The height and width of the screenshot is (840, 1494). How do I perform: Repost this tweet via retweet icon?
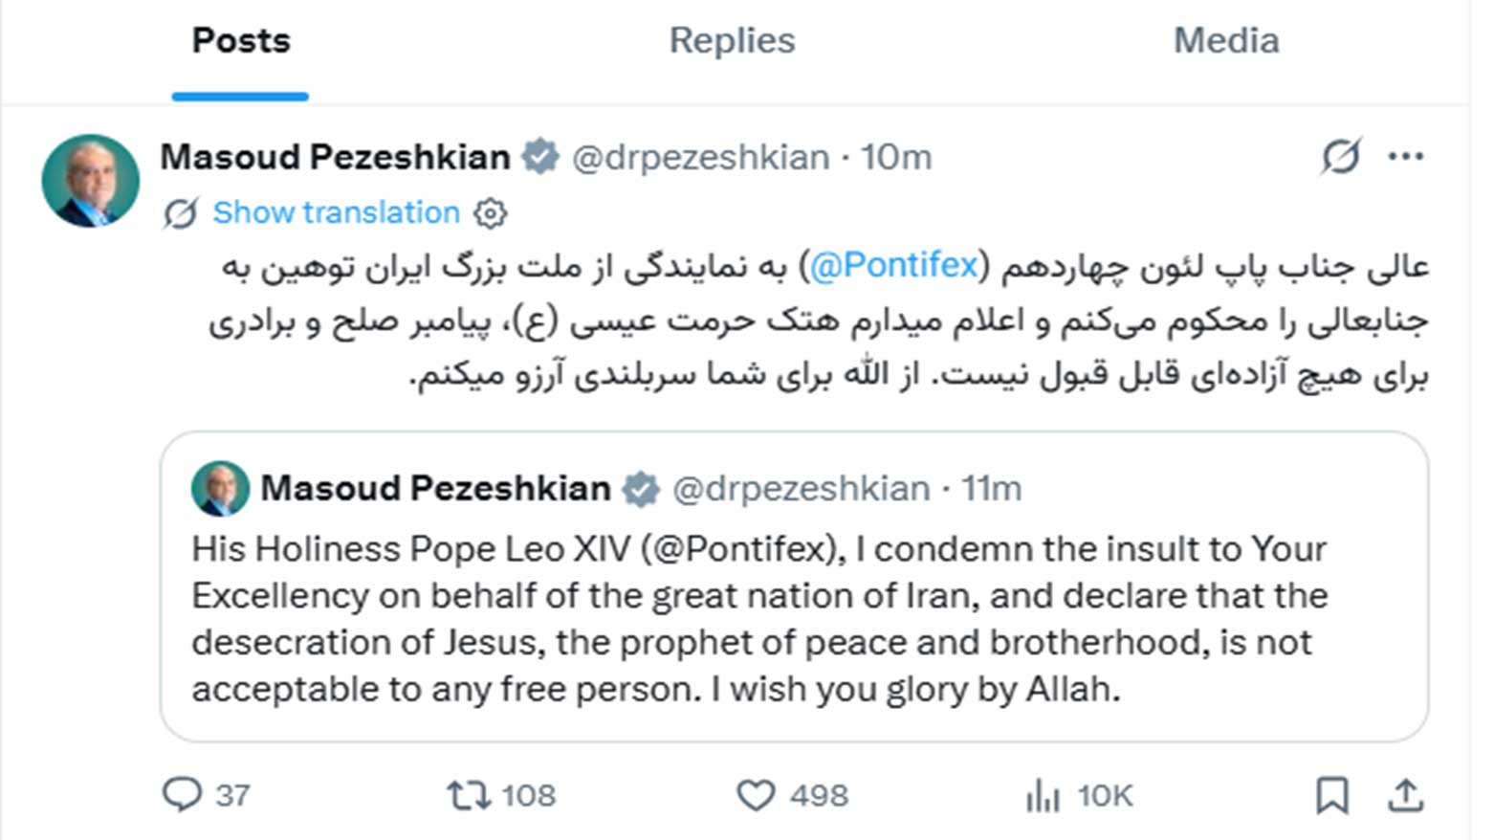pyautogui.click(x=469, y=794)
